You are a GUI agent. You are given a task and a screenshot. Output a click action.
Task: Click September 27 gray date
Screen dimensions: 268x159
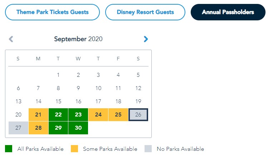click(18, 128)
